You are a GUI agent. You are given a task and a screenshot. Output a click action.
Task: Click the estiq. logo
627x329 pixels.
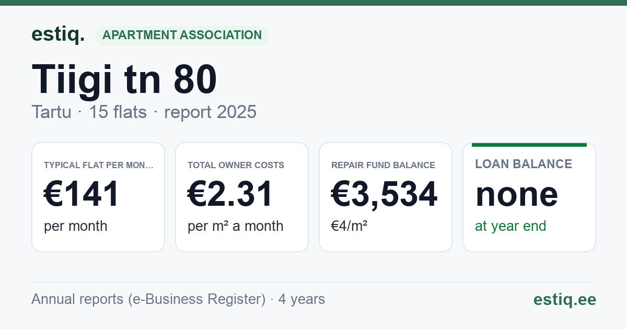click(x=58, y=34)
